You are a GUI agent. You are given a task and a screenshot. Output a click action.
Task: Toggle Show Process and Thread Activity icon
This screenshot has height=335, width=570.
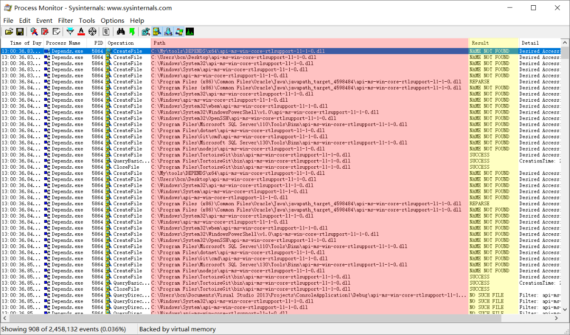coord(179,32)
